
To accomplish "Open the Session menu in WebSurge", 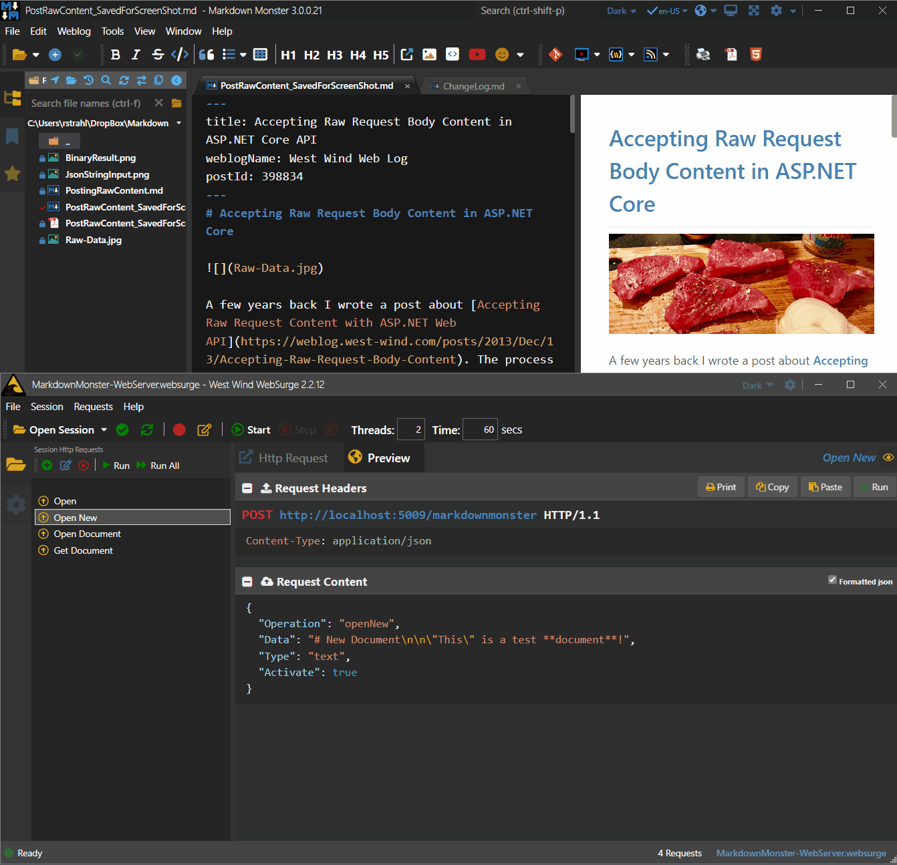I will tap(47, 407).
